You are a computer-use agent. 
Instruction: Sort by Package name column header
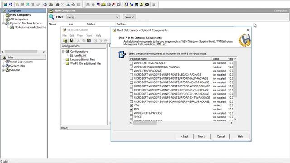[170, 59]
